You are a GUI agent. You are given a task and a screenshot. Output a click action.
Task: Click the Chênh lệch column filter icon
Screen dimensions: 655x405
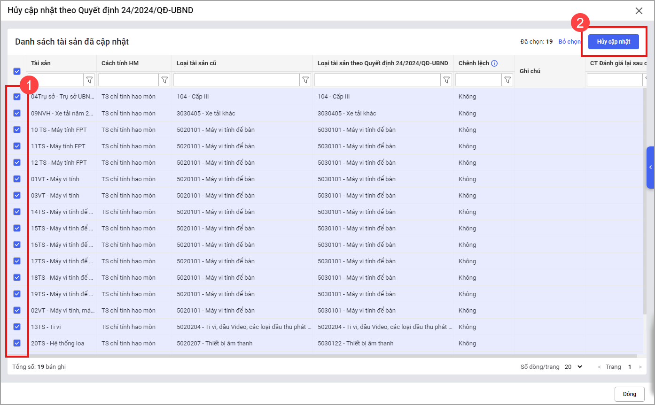[x=507, y=80]
